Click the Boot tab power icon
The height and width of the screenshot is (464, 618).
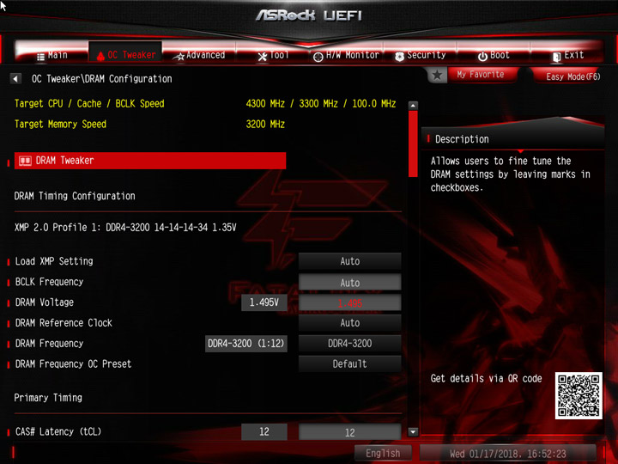(x=482, y=57)
